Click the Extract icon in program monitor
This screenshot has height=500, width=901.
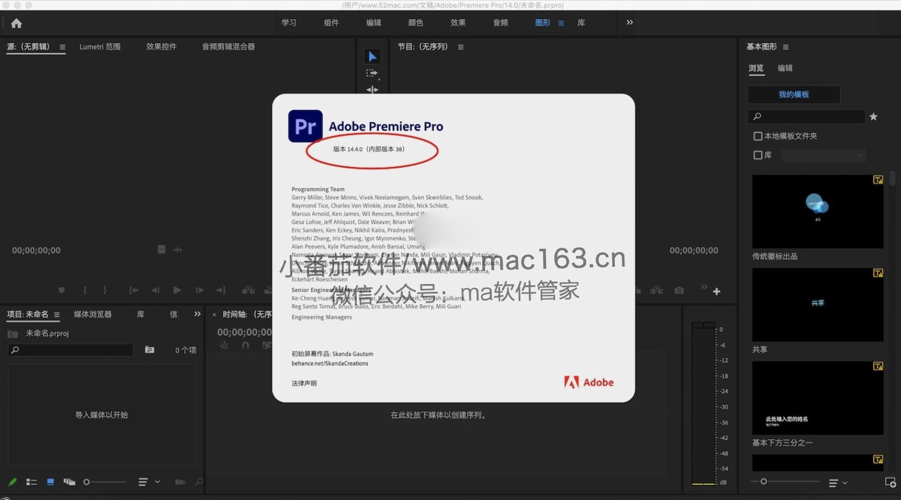point(657,290)
